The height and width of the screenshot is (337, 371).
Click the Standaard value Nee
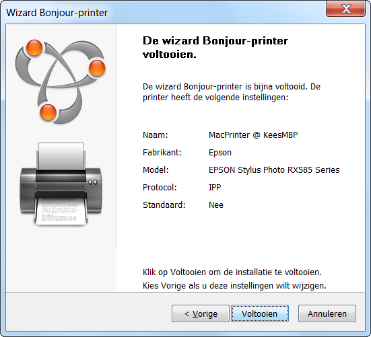216,205
